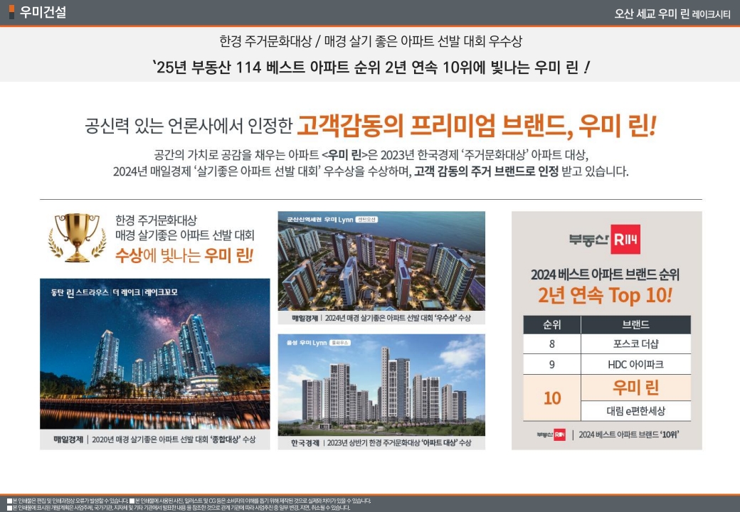Viewport: 740px width, 512px height.
Task: Click 대림 e편한세상 table cell
Action: pos(635,410)
